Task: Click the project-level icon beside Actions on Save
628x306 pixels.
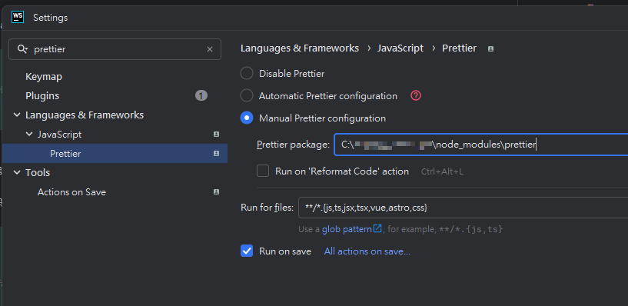Action: tap(216, 192)
